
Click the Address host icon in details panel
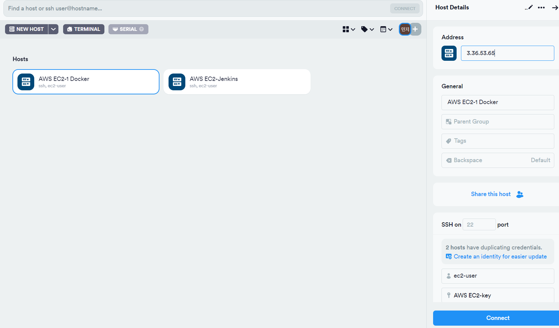(x=449, y=53)
